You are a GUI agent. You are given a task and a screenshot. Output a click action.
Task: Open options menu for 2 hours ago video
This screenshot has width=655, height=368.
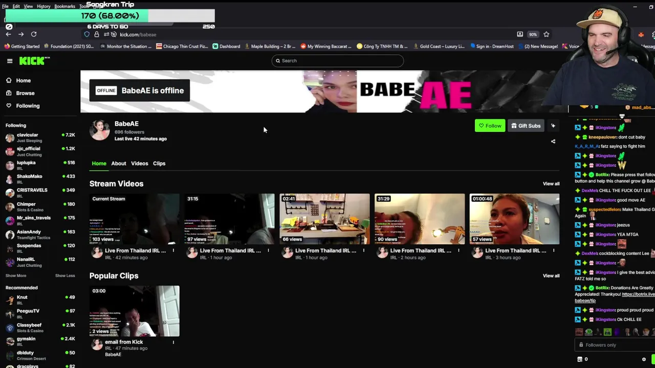tap(458, 250)
